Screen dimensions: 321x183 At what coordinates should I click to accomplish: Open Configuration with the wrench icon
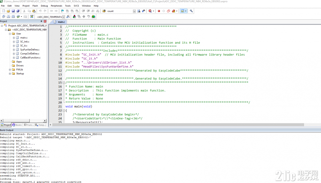pos(191,11)
